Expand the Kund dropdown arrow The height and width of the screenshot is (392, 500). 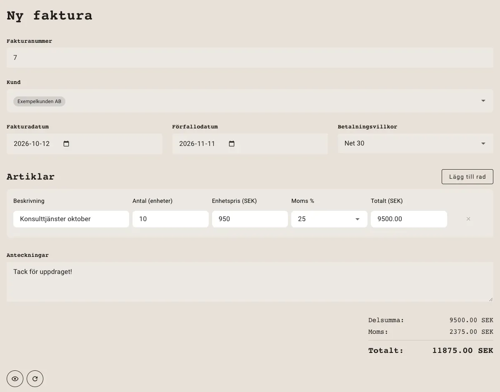click(x=483, y=101)
